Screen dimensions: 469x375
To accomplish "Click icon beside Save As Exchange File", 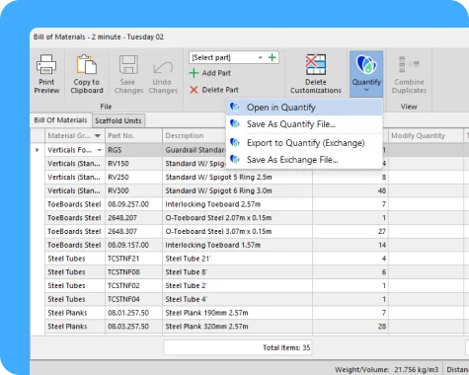I will [235, 160].
